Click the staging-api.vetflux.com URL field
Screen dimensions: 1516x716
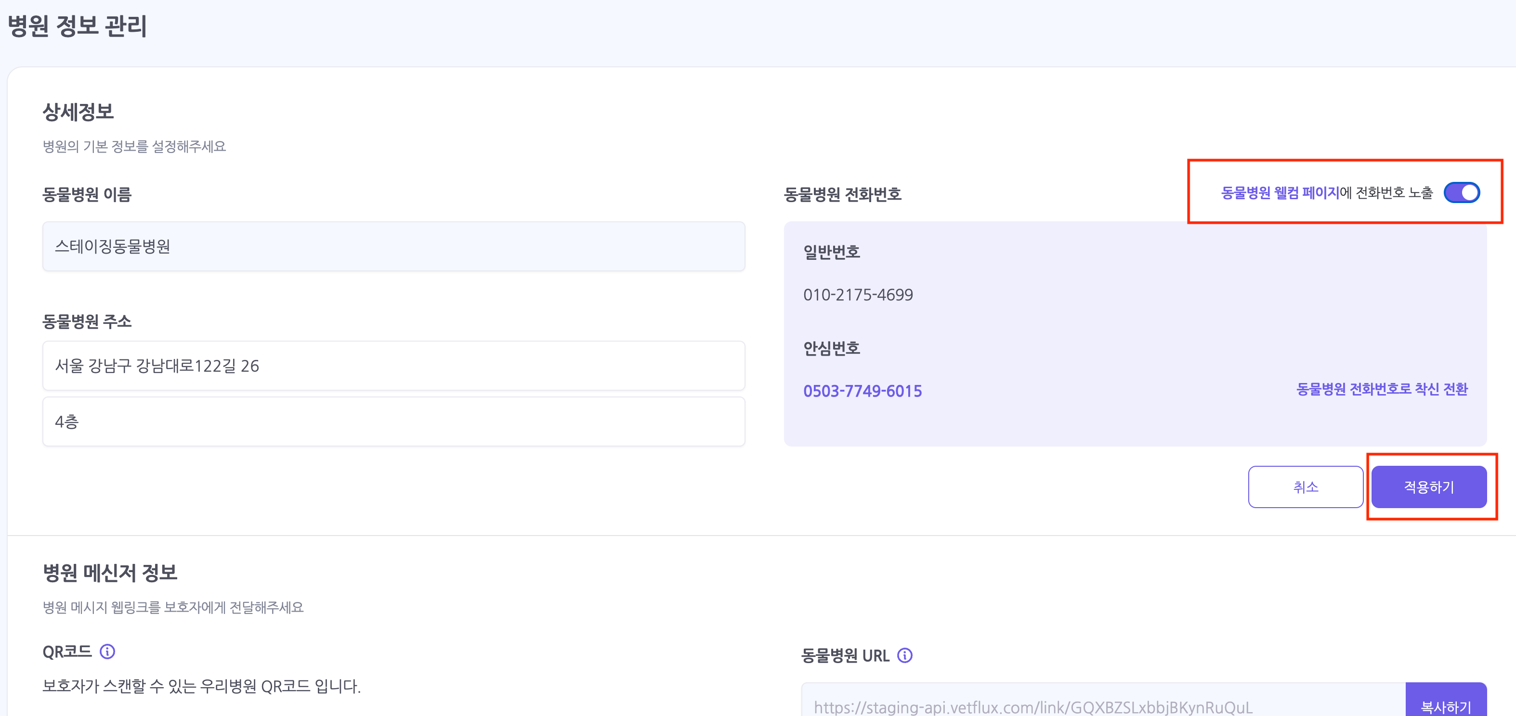pos(1103,705)
